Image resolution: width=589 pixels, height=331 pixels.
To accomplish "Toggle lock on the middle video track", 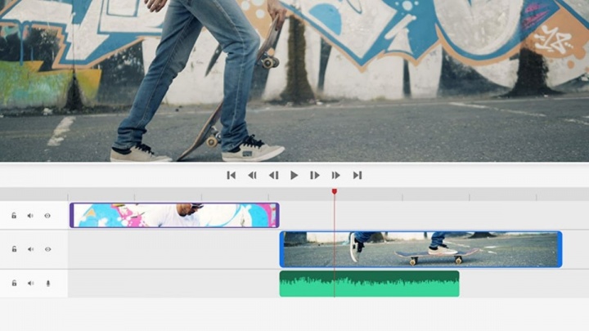I will tap(14, 249).
